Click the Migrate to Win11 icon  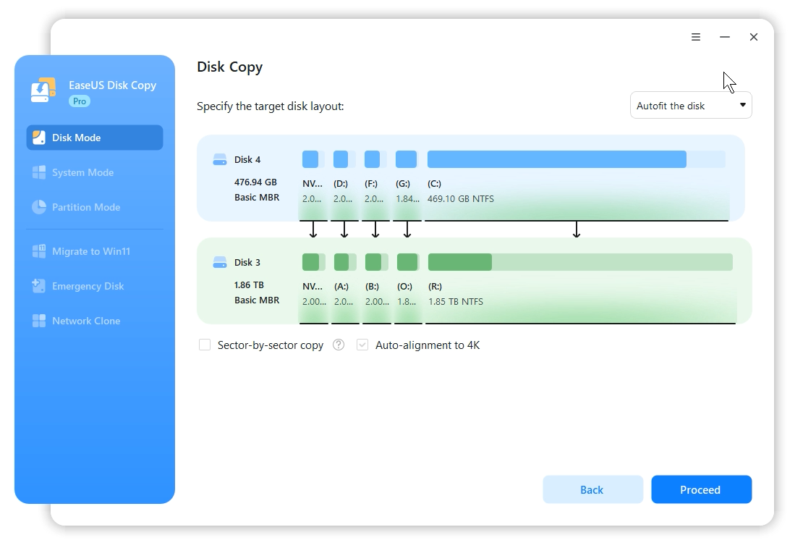coord(39,251)
